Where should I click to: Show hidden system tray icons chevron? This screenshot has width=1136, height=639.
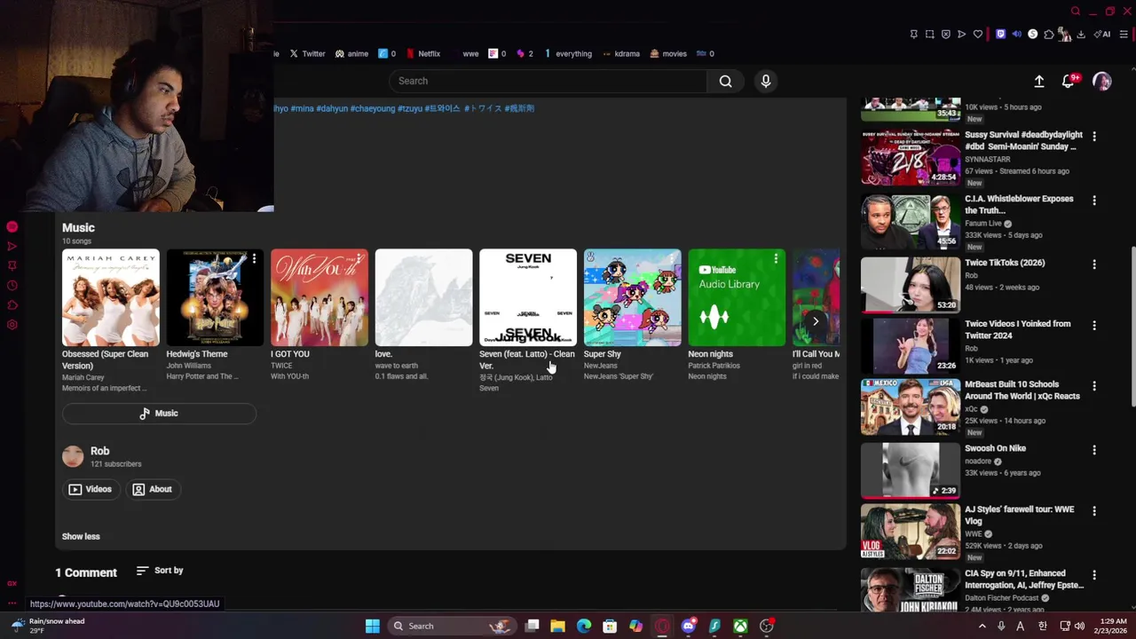pos(982,626)
